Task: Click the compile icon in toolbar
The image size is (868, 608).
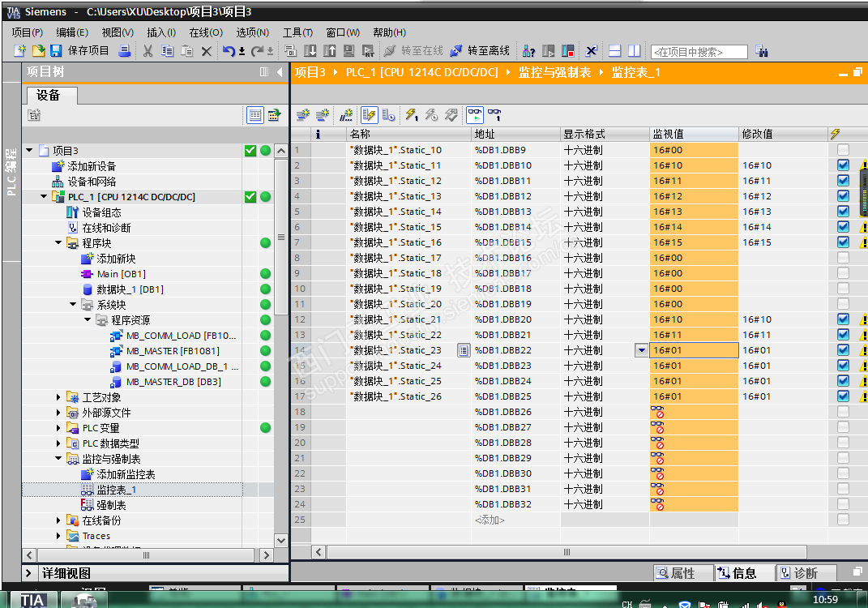Action: (x=291, y=51)
